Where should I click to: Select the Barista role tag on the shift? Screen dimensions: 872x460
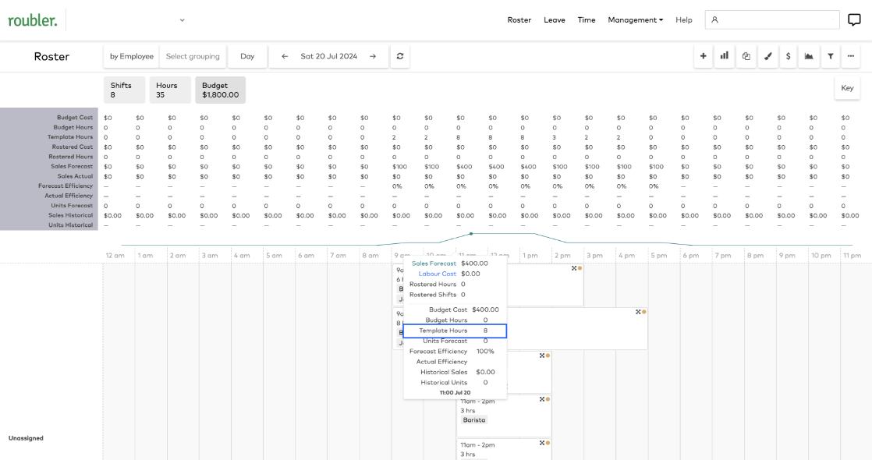473,420
